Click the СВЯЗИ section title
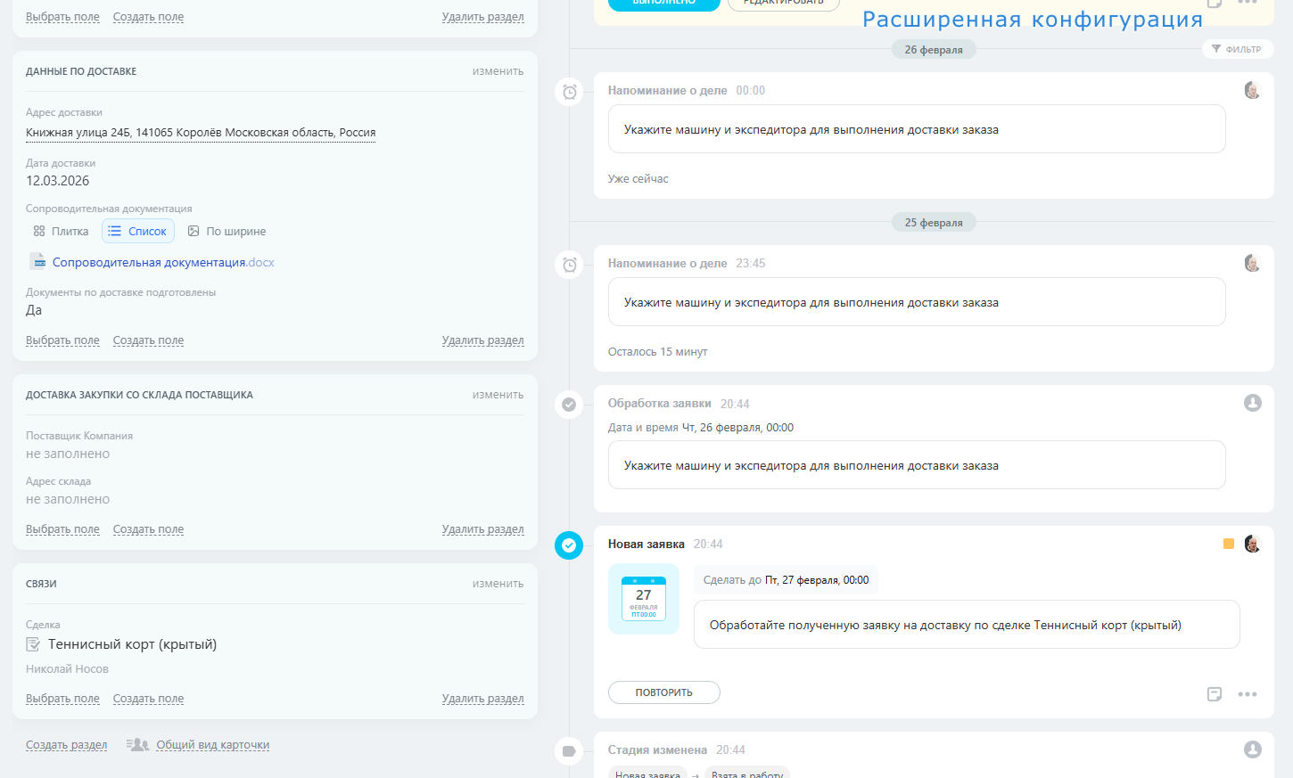1293x778 pixels. click(41, 584)
